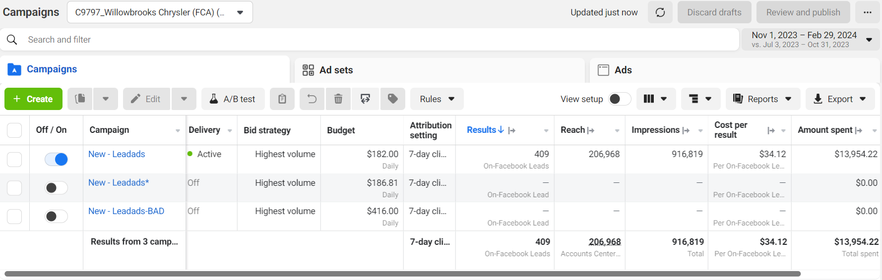The height and width of the screenshot is (280, 882).
Task: Open the Rules dropdown menu
Action: 437,99
